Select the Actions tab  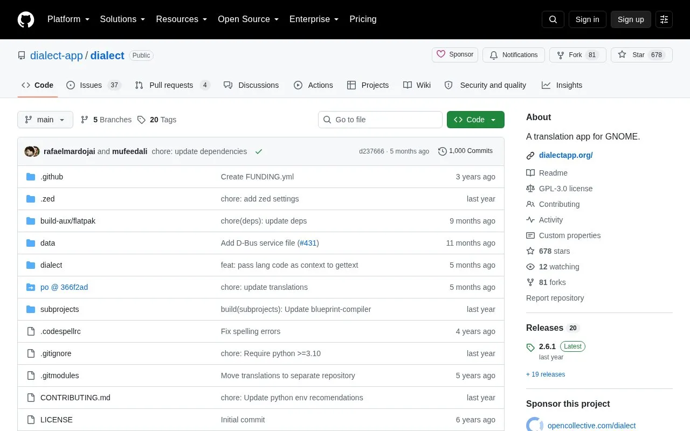[x=313, y=85]
